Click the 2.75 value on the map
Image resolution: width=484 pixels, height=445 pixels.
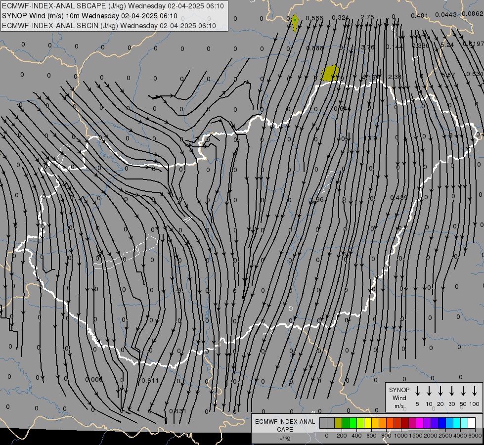[x=367, y=17]
